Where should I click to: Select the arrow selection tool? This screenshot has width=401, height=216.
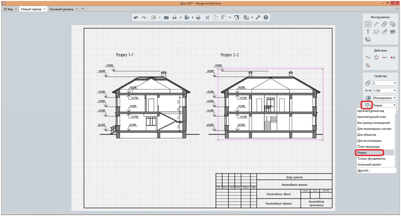point(368,24)
